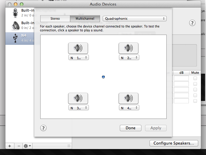This screenshot has height=155, width=206.
Task: Open the N 2 channel dropdown
Action: pyautogui.click(x=129, y=58)
